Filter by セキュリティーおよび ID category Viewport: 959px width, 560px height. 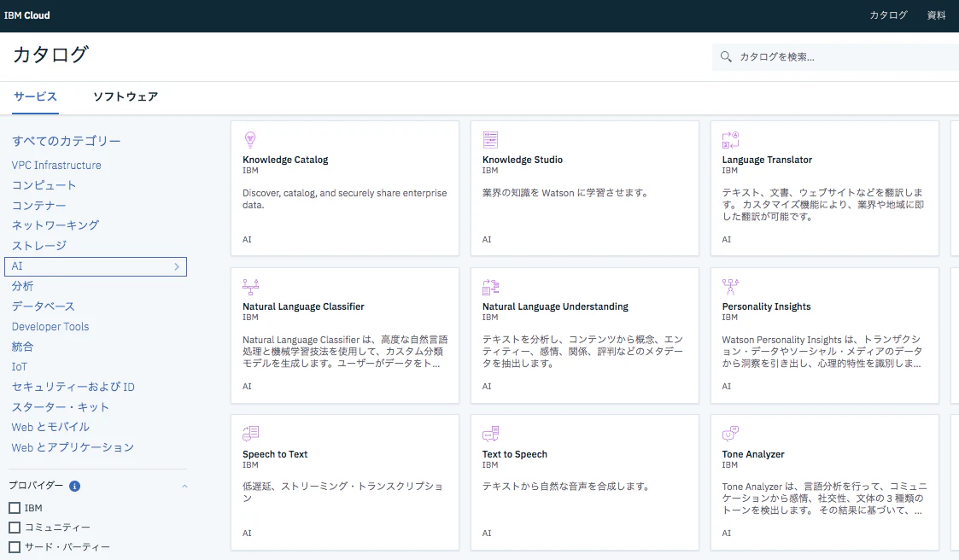(73, 387)
